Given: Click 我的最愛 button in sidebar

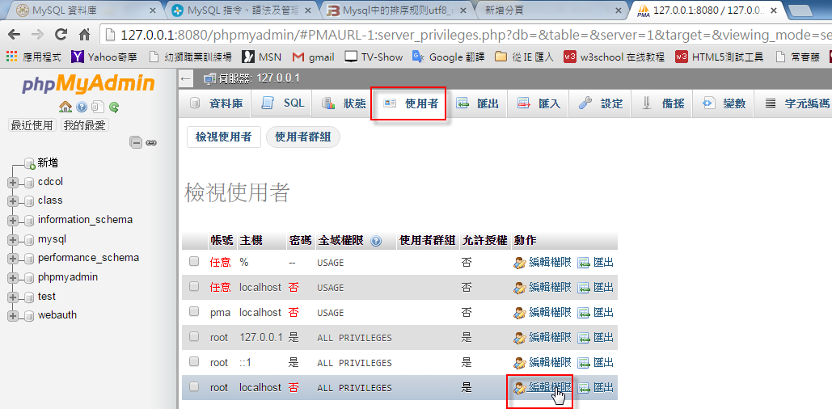Looking at the screenshot, I should (x=85, y=126).
